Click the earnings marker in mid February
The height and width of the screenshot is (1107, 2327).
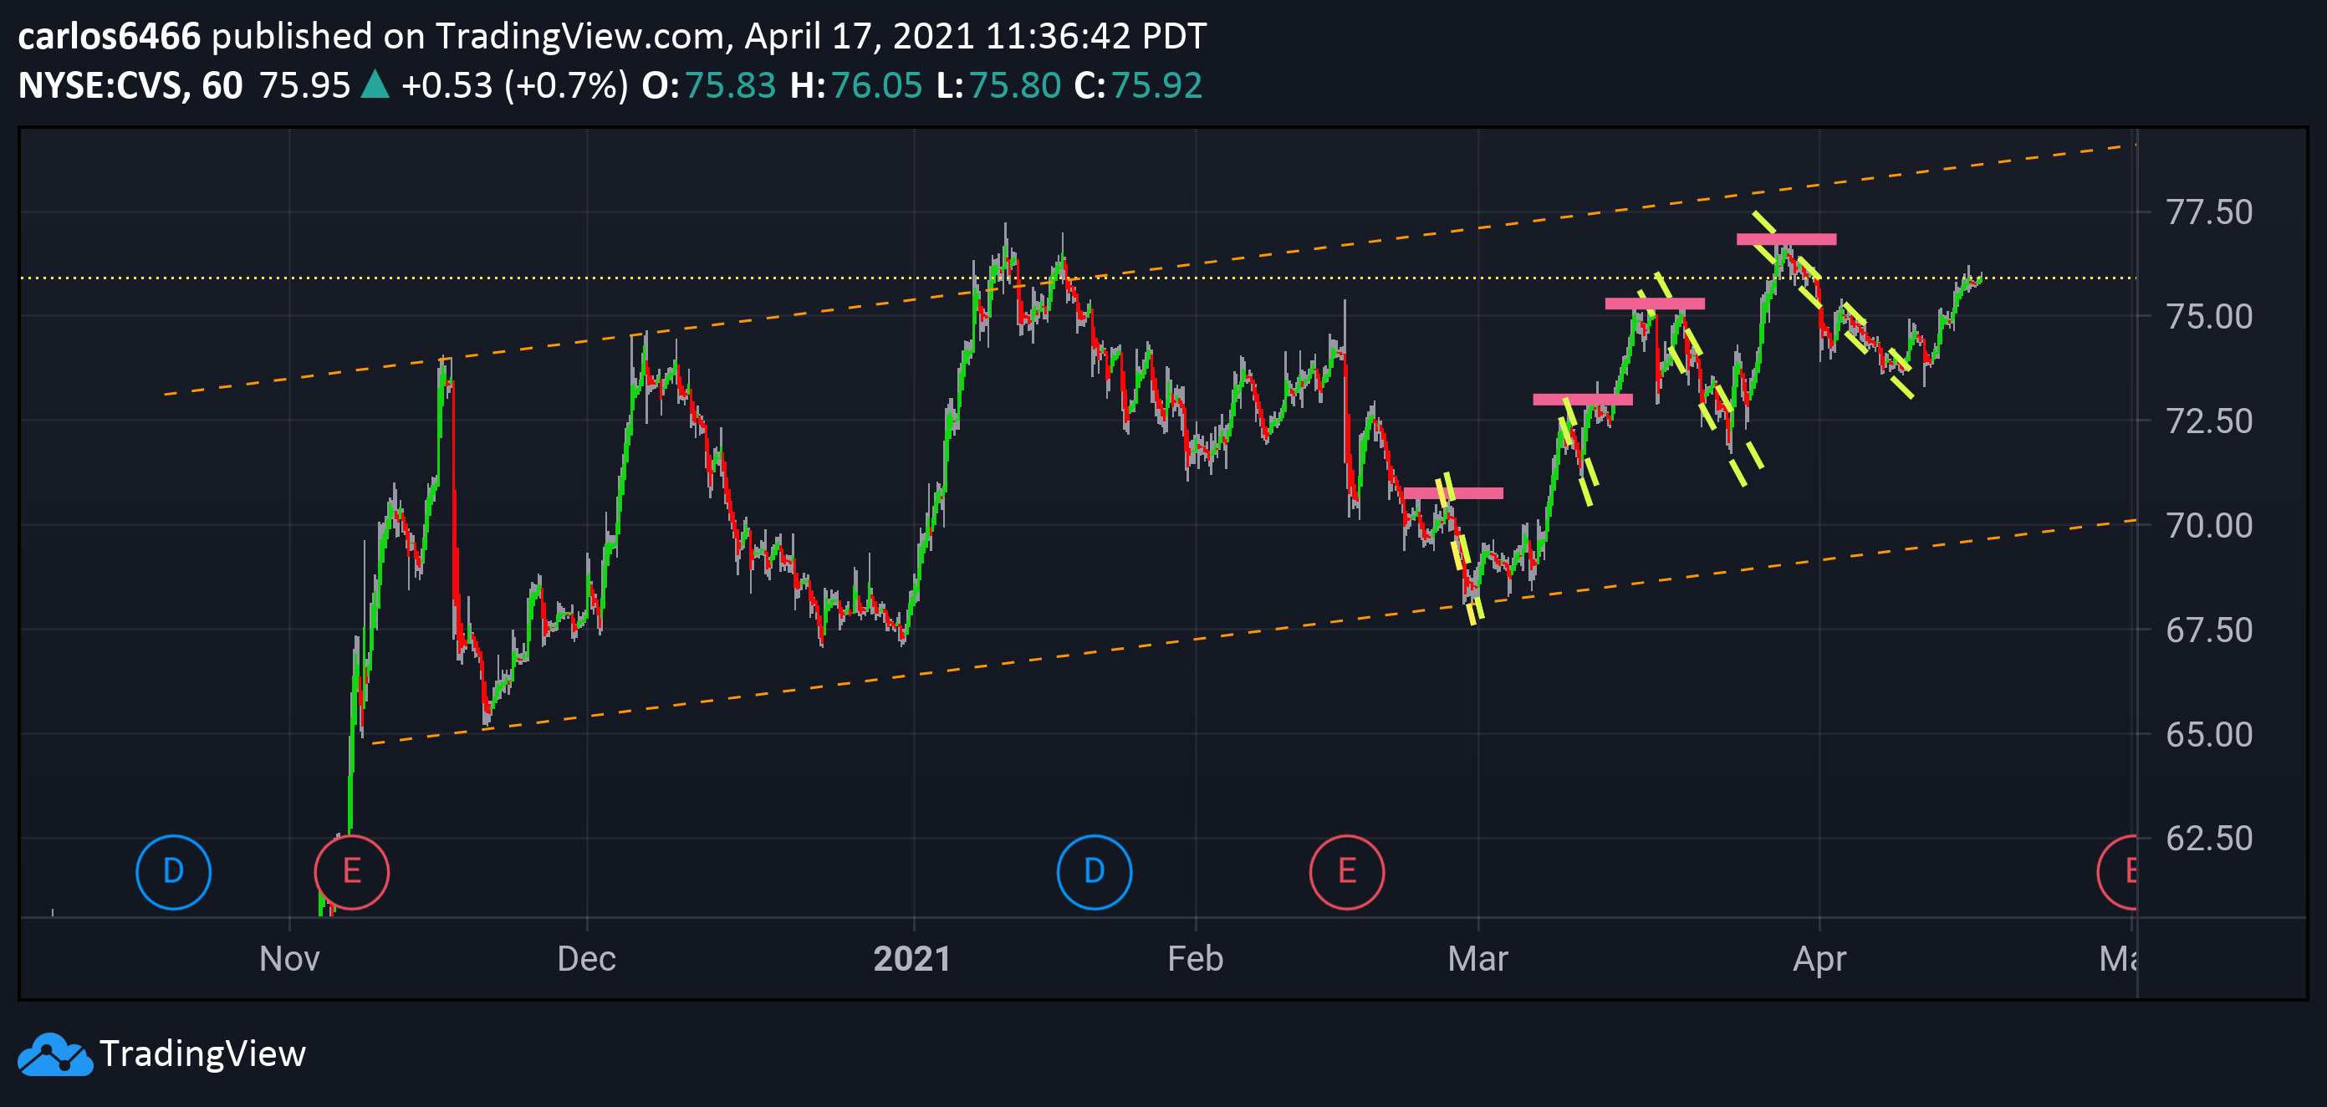[x=1347, y=871]
